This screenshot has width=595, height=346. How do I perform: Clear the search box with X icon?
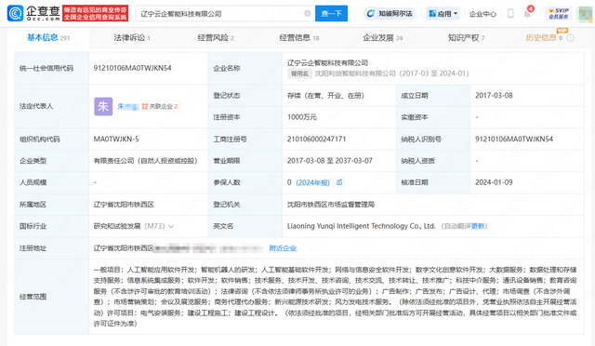[308, 14]
